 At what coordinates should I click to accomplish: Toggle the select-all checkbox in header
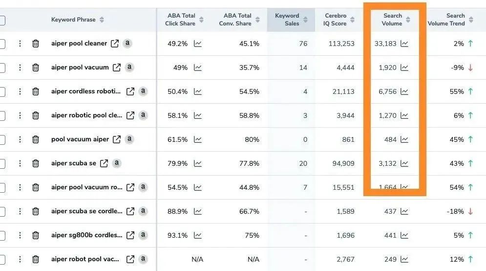click(2, 21)
